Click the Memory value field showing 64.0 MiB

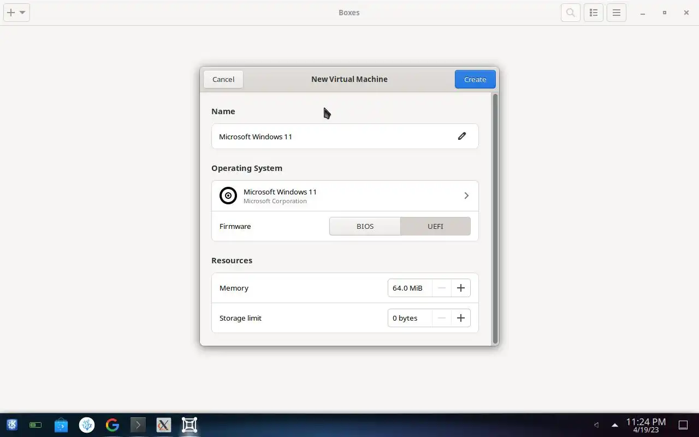pos(410,288)
